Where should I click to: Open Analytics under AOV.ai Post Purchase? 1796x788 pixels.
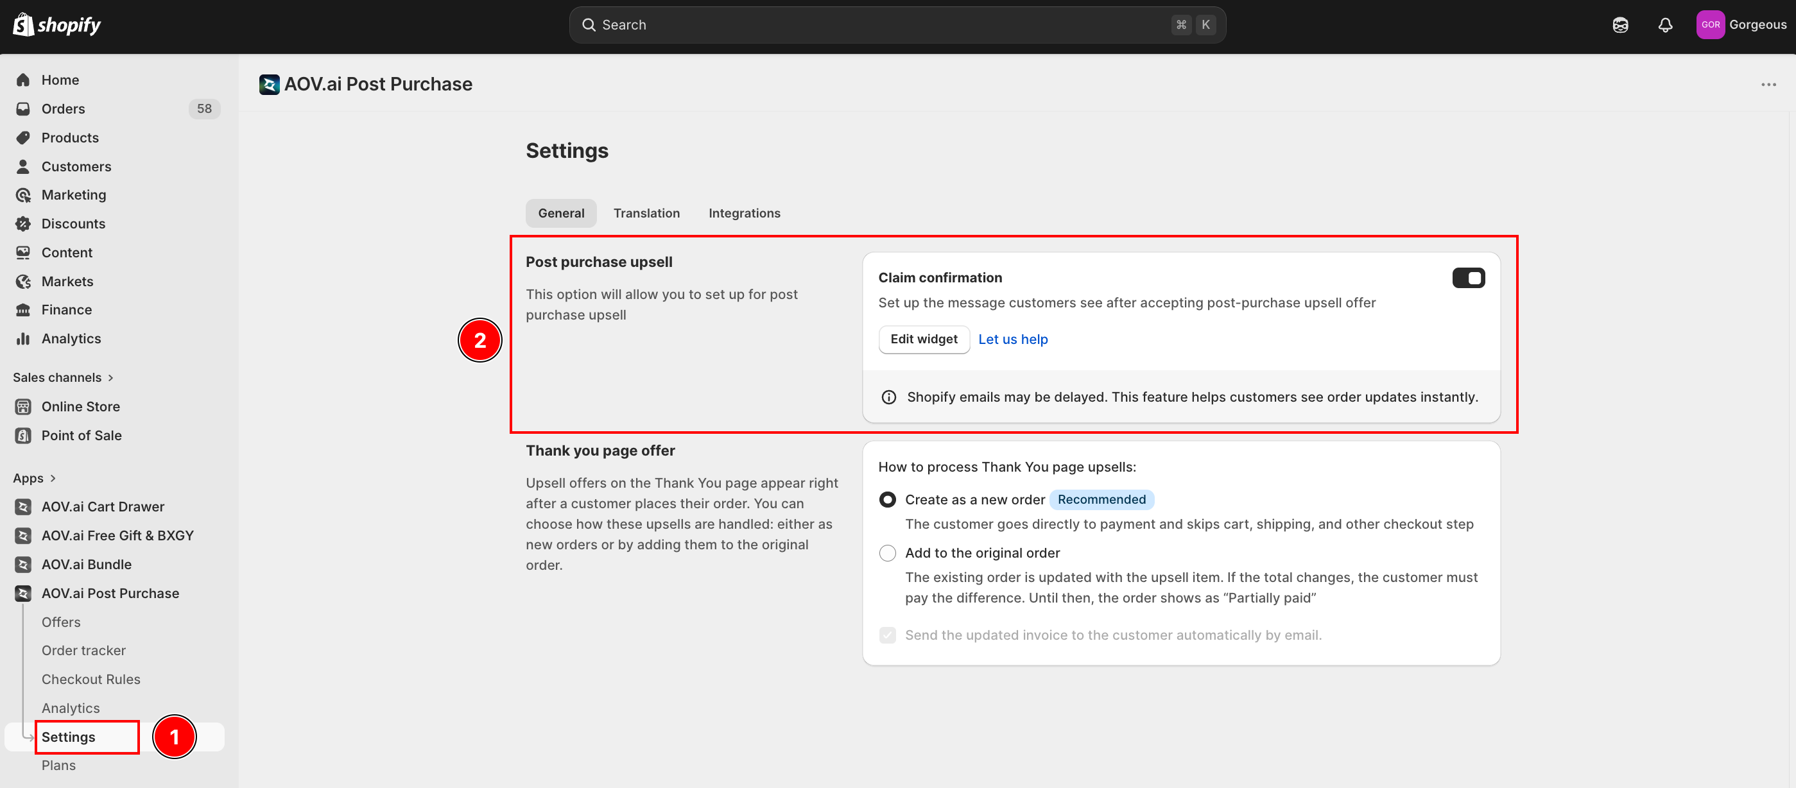coord(71,708)
